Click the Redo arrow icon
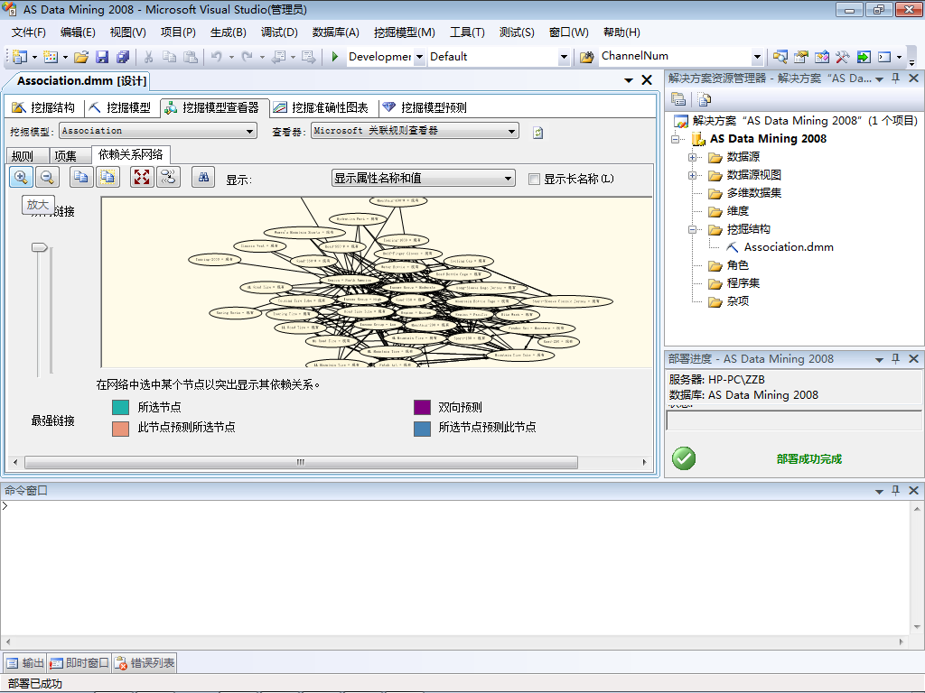This screenshot has height=693, width=925. pos(248,57)
